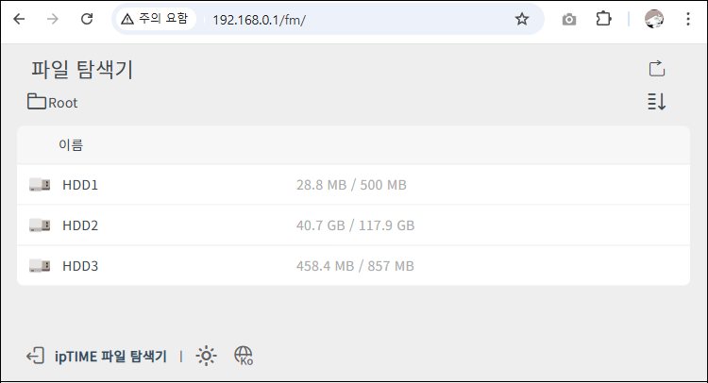Click the Root folder breadcrumb
Viewport: 708px width, 383px height.
click(x=52, y=103)
